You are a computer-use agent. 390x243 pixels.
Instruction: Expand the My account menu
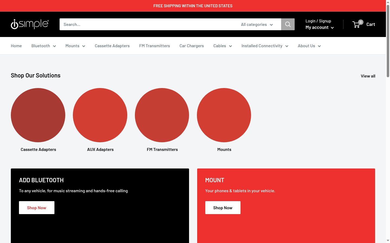pos(320,27)
